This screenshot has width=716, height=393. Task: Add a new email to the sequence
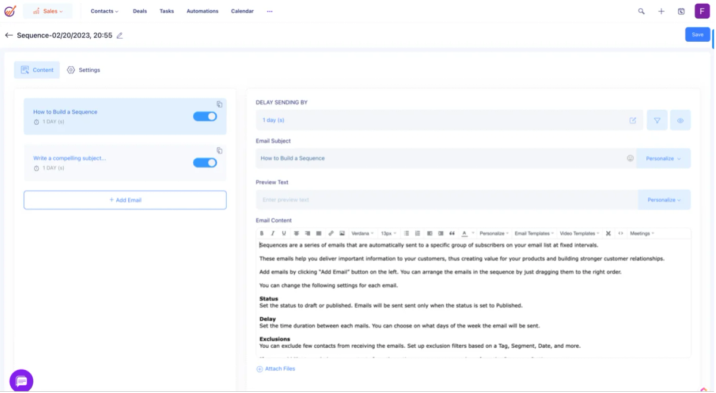pyautogui.click(x=125, y=200)
